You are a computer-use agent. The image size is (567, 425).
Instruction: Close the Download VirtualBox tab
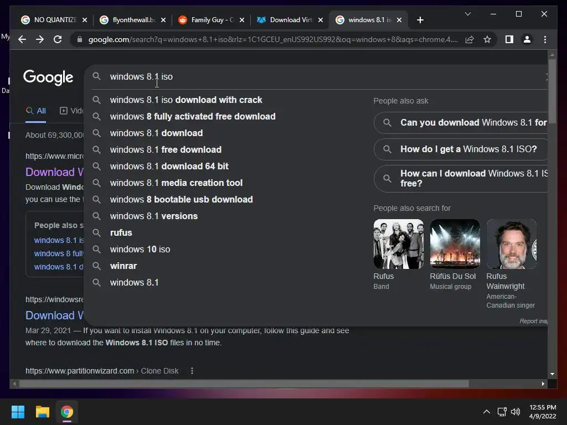(321, 20)
